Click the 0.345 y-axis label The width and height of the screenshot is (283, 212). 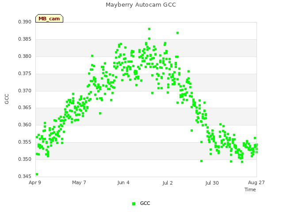(25, 176)
